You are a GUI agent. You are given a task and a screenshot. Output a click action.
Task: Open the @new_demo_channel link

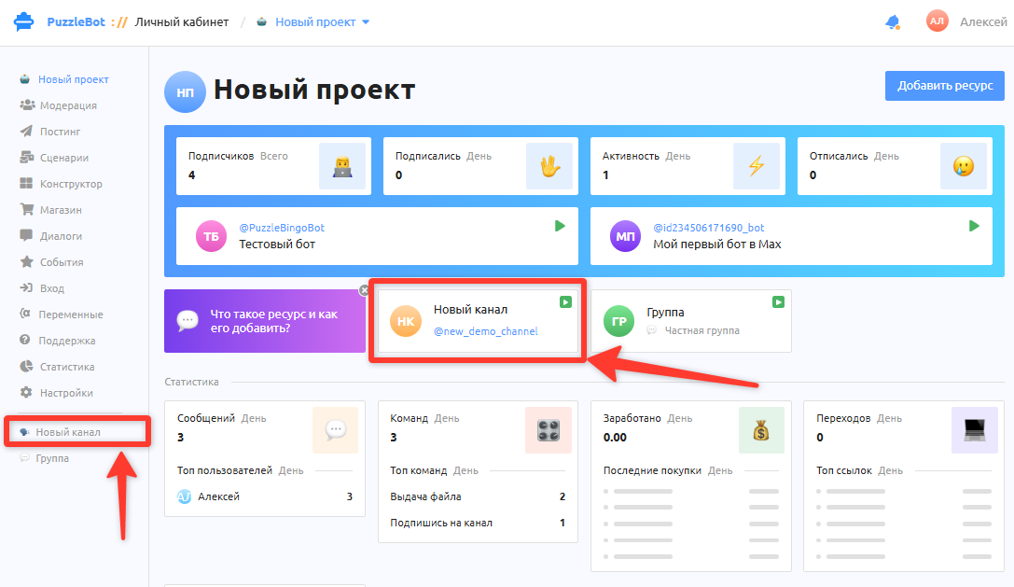486,331
